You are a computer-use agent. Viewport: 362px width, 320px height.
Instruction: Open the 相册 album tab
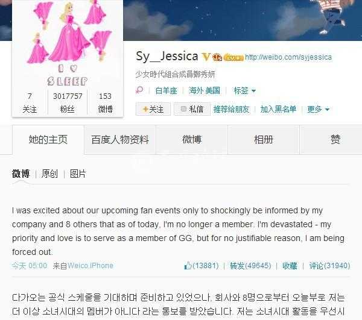pos(264,140)
